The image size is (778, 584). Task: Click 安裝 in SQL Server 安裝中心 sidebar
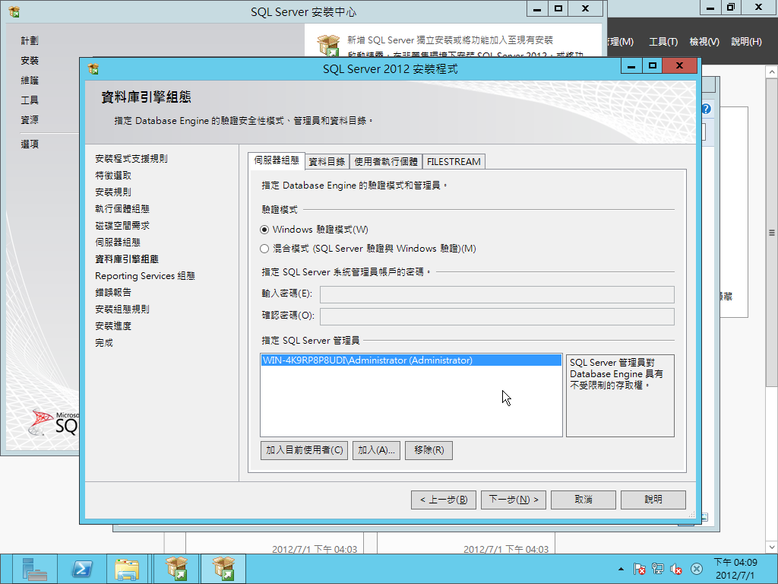pyautogui.click(x=30, y=61)
